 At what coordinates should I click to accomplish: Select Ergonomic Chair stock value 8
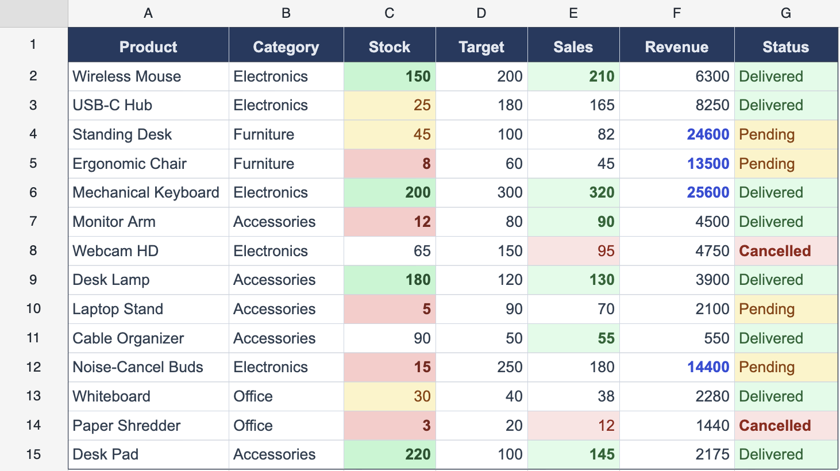[390, 164]
